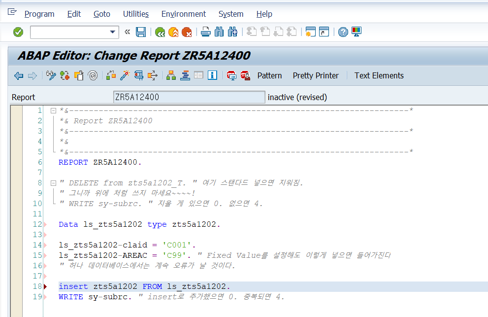488x317 pixels.
Task: Go to the previous page icon
Action: click(265, 32)
